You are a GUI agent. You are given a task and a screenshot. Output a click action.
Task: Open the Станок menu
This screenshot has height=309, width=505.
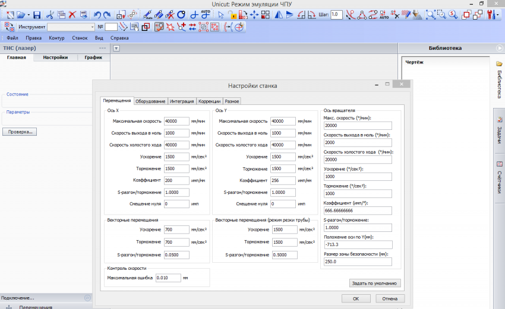(80, 37)
